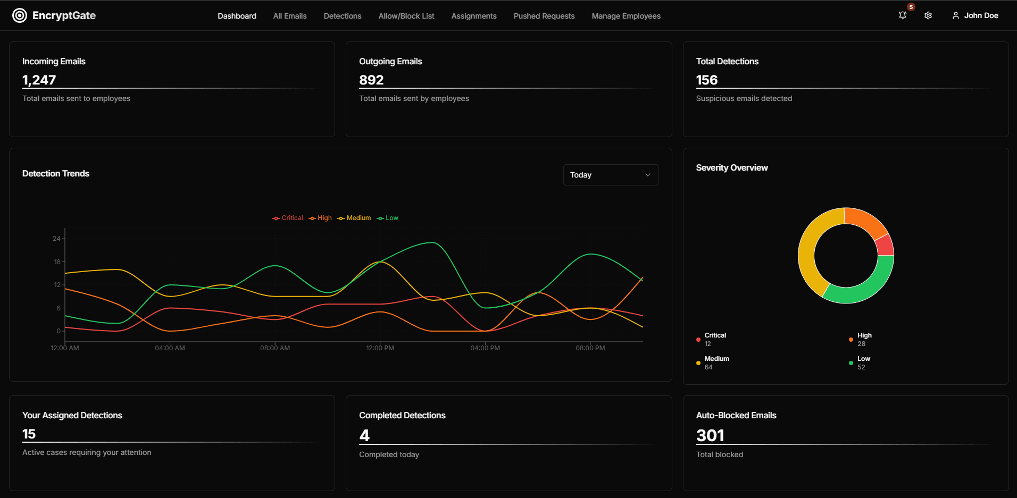Click 'Active cases requiring your attention' text

(x=87, y=452)
